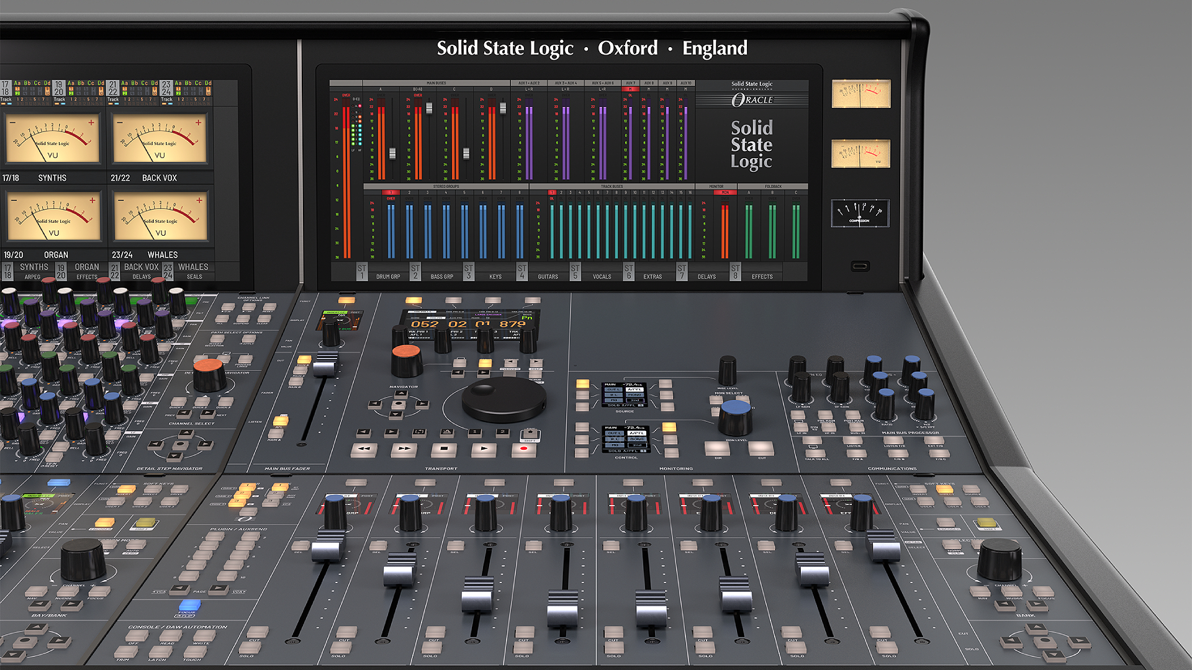Click the MAIN BUS FADER cap
This screenshot has height=670, width=1192.
[x=325, y=364]
